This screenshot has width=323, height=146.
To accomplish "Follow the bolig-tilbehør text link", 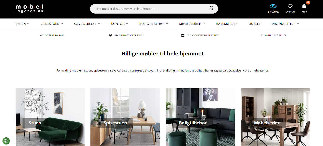I will coord(204,71).
